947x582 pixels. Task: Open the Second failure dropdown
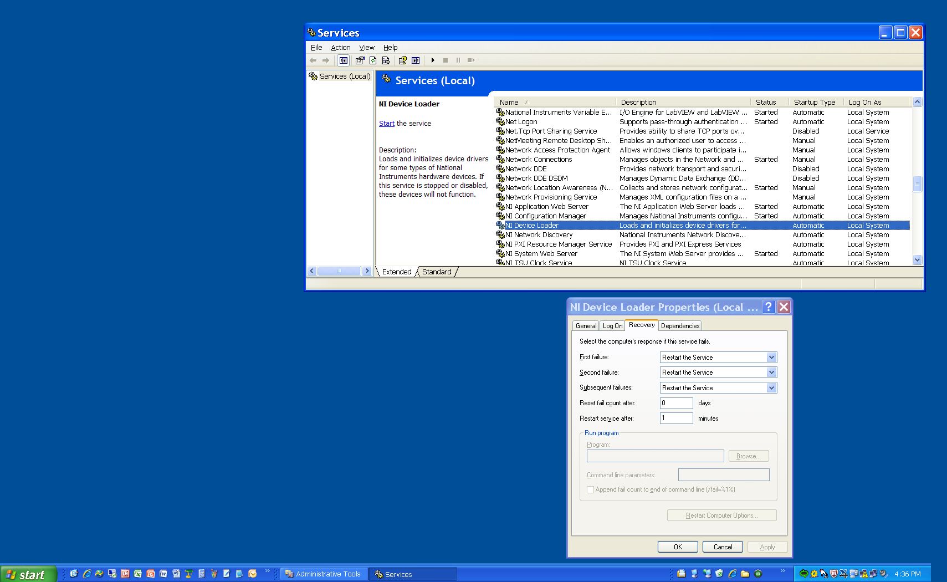pos(771,372)
